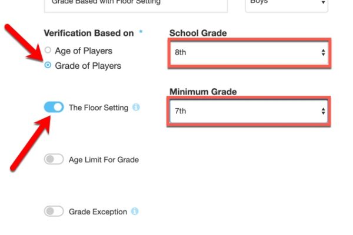Open the Minimum Grade dropdown showing 7th
Screen dimensions: 353x235
pyautogui.click(x=248, y=111)
